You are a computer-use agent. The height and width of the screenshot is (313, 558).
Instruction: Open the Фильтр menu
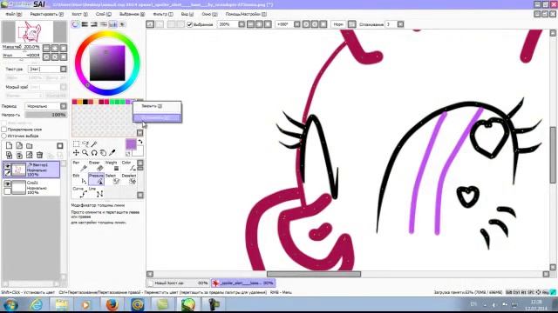[x=163, y=14]
